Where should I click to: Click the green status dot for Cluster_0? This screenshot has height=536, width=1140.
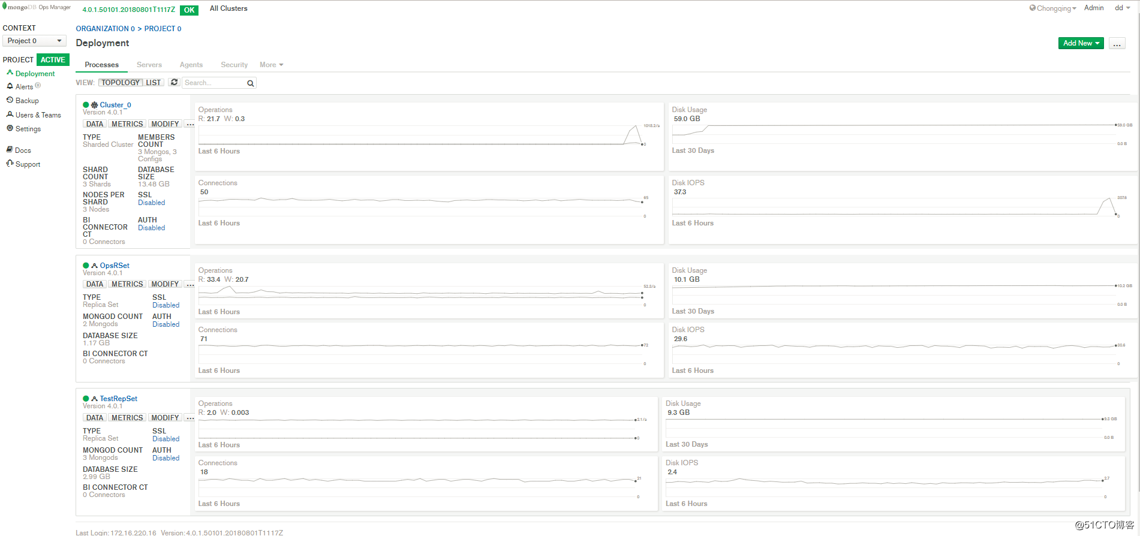click(x=86, y=105)
